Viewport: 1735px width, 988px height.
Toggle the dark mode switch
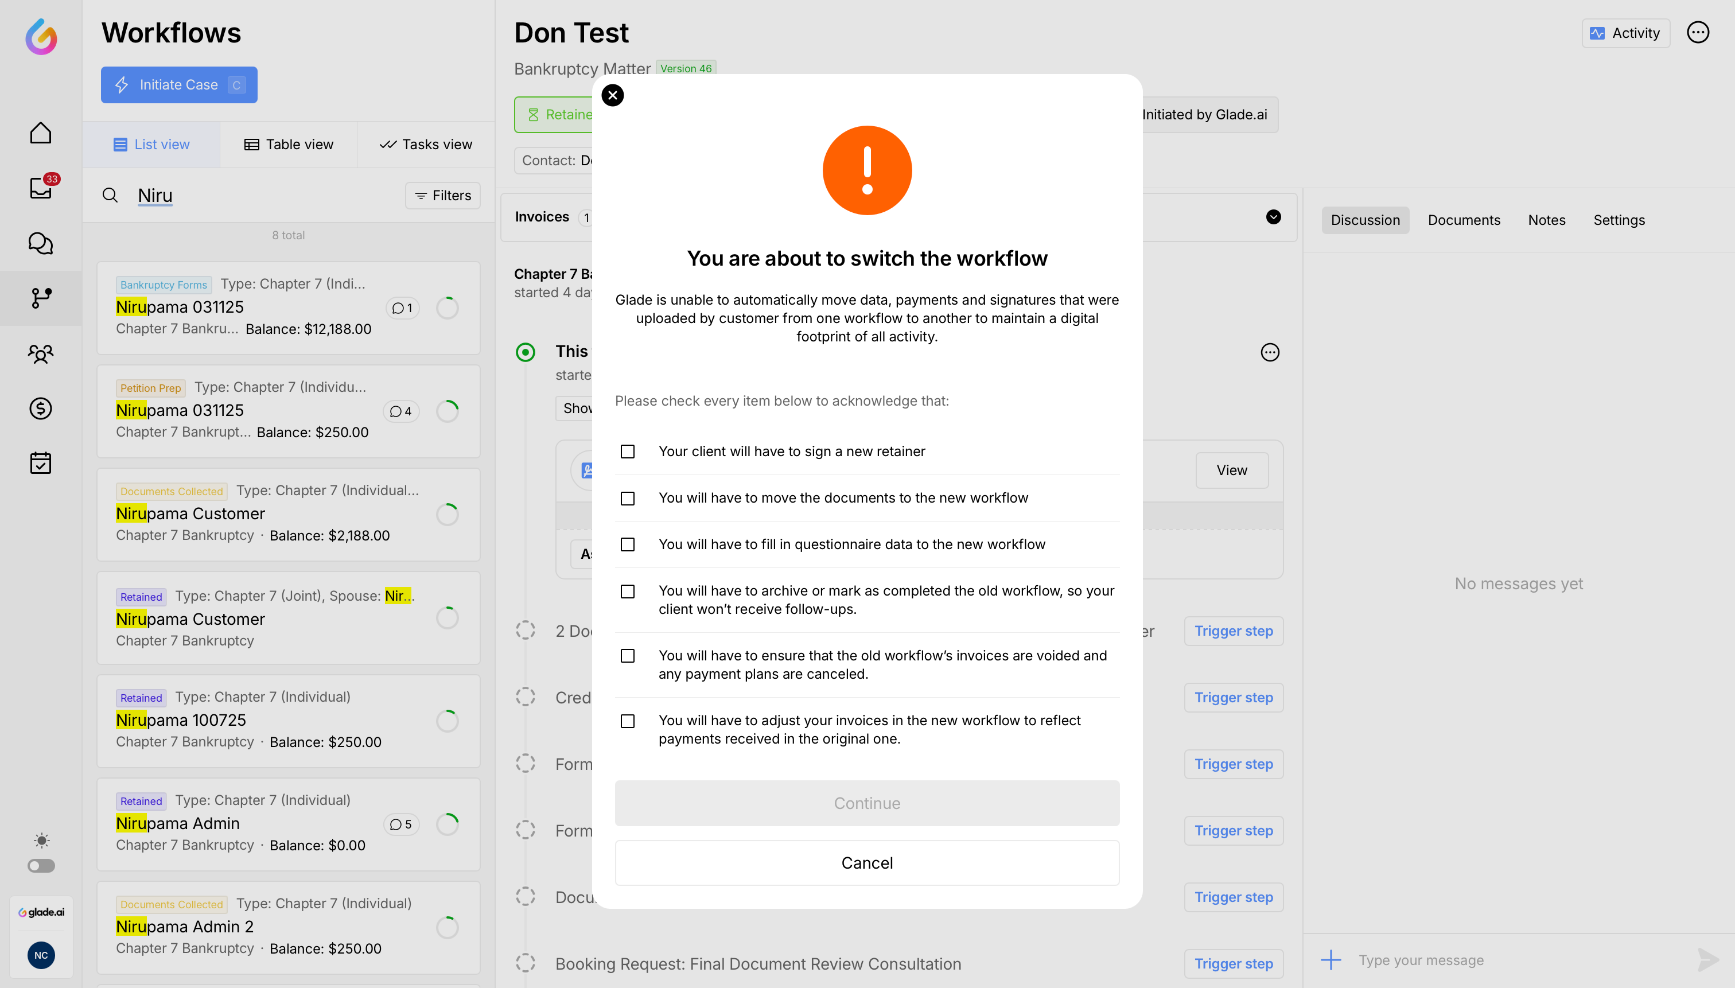click(41, 866)
